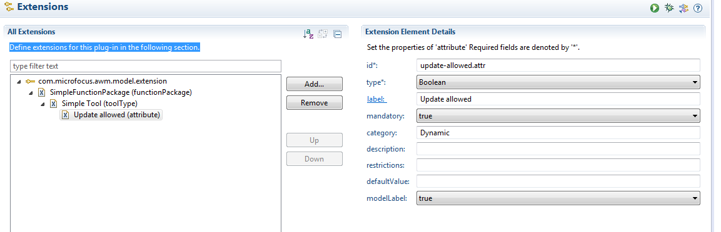Click the 'mandatory:' field label

coord(385,116)
